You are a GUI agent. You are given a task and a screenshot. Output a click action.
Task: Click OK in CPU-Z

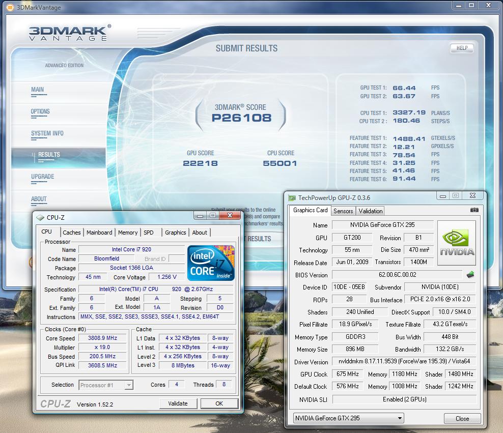[219, 403]
